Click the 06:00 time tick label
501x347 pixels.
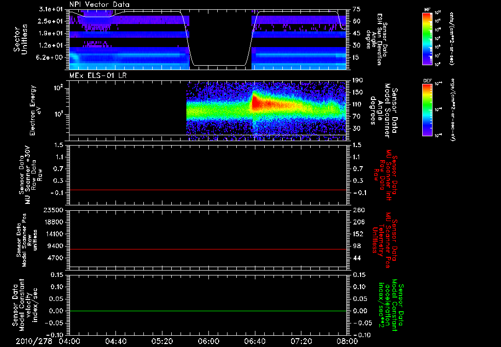208,341
